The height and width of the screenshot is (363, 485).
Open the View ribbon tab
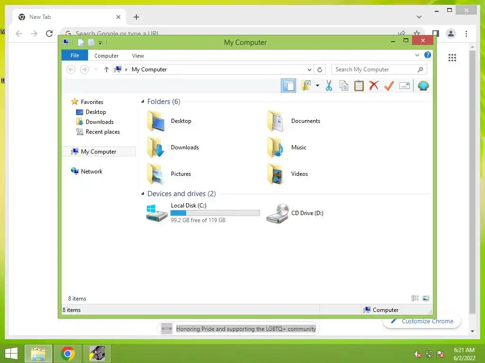pyautogui.click(x=138, y=56)
